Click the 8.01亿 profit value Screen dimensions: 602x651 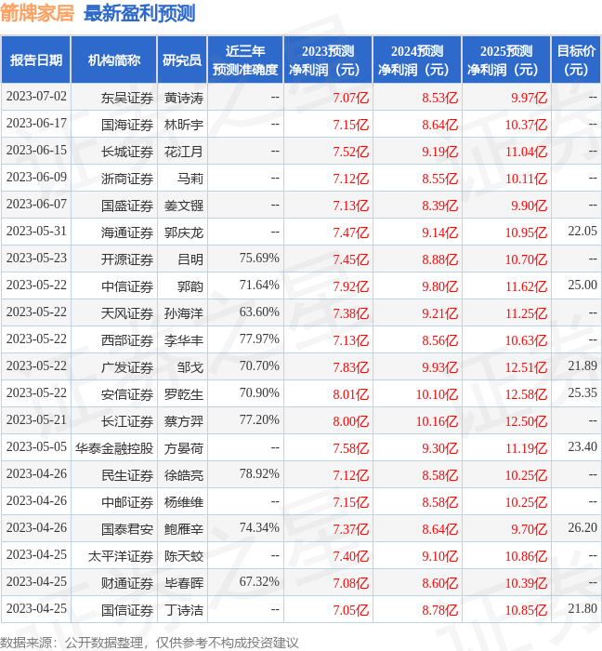point(351,395)
